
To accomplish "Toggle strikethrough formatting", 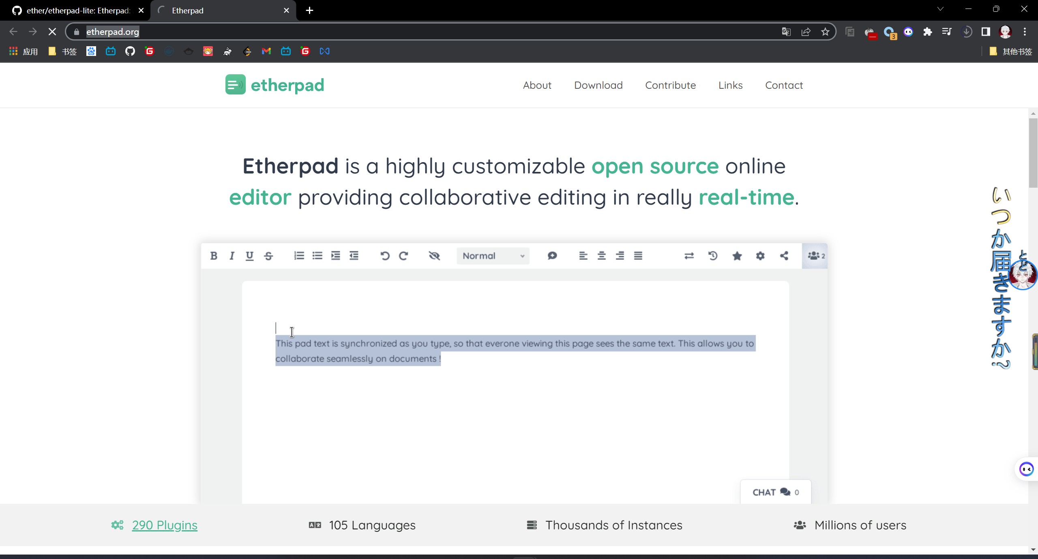I will pos(268,256).
